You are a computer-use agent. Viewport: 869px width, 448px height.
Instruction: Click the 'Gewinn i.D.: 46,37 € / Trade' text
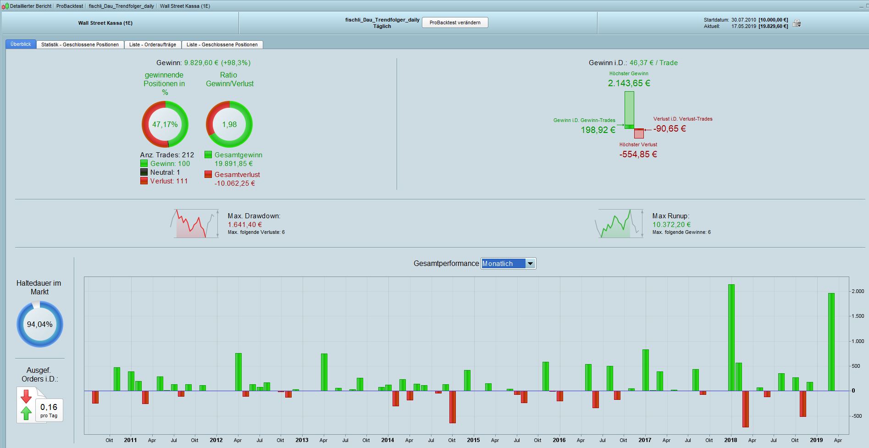coord(633,63)
